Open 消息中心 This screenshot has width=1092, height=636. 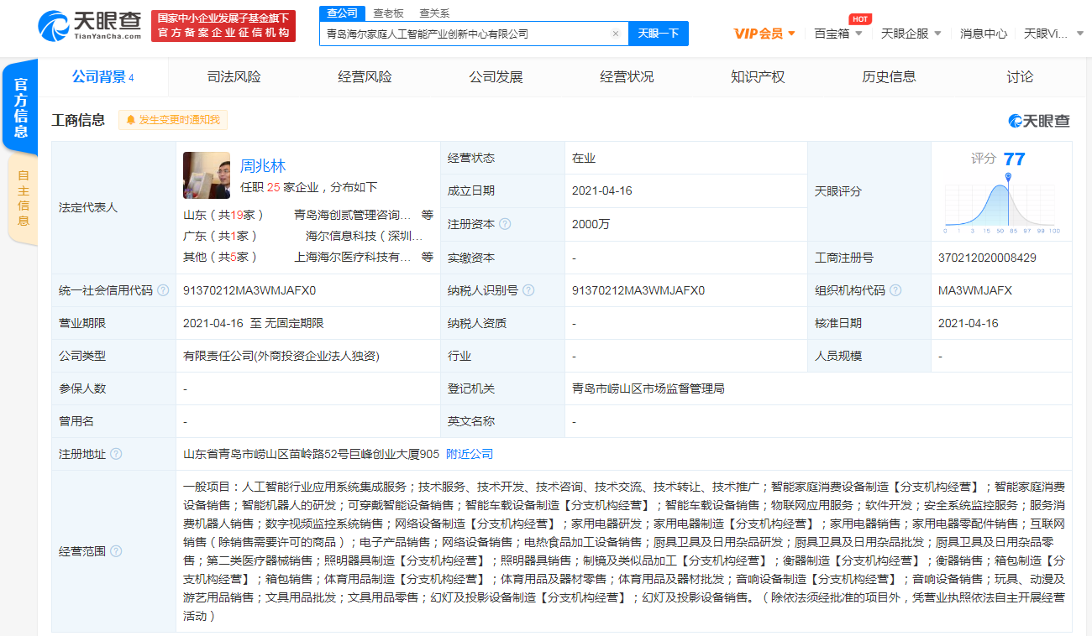(x=984, y=34)
